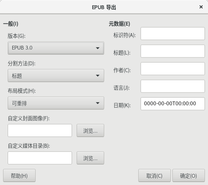
Task: Browse for a custom media directory
Action: 90,158
